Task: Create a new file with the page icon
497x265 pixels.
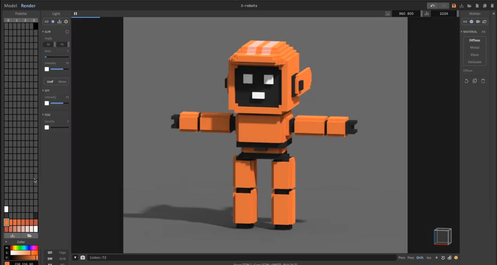Action: (477, 6)
